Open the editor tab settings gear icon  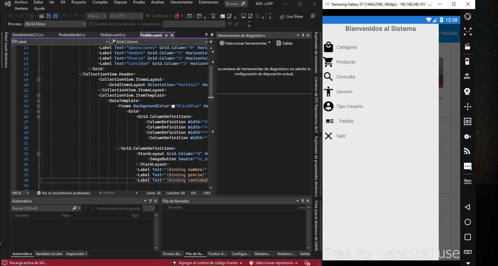point(212,35)
